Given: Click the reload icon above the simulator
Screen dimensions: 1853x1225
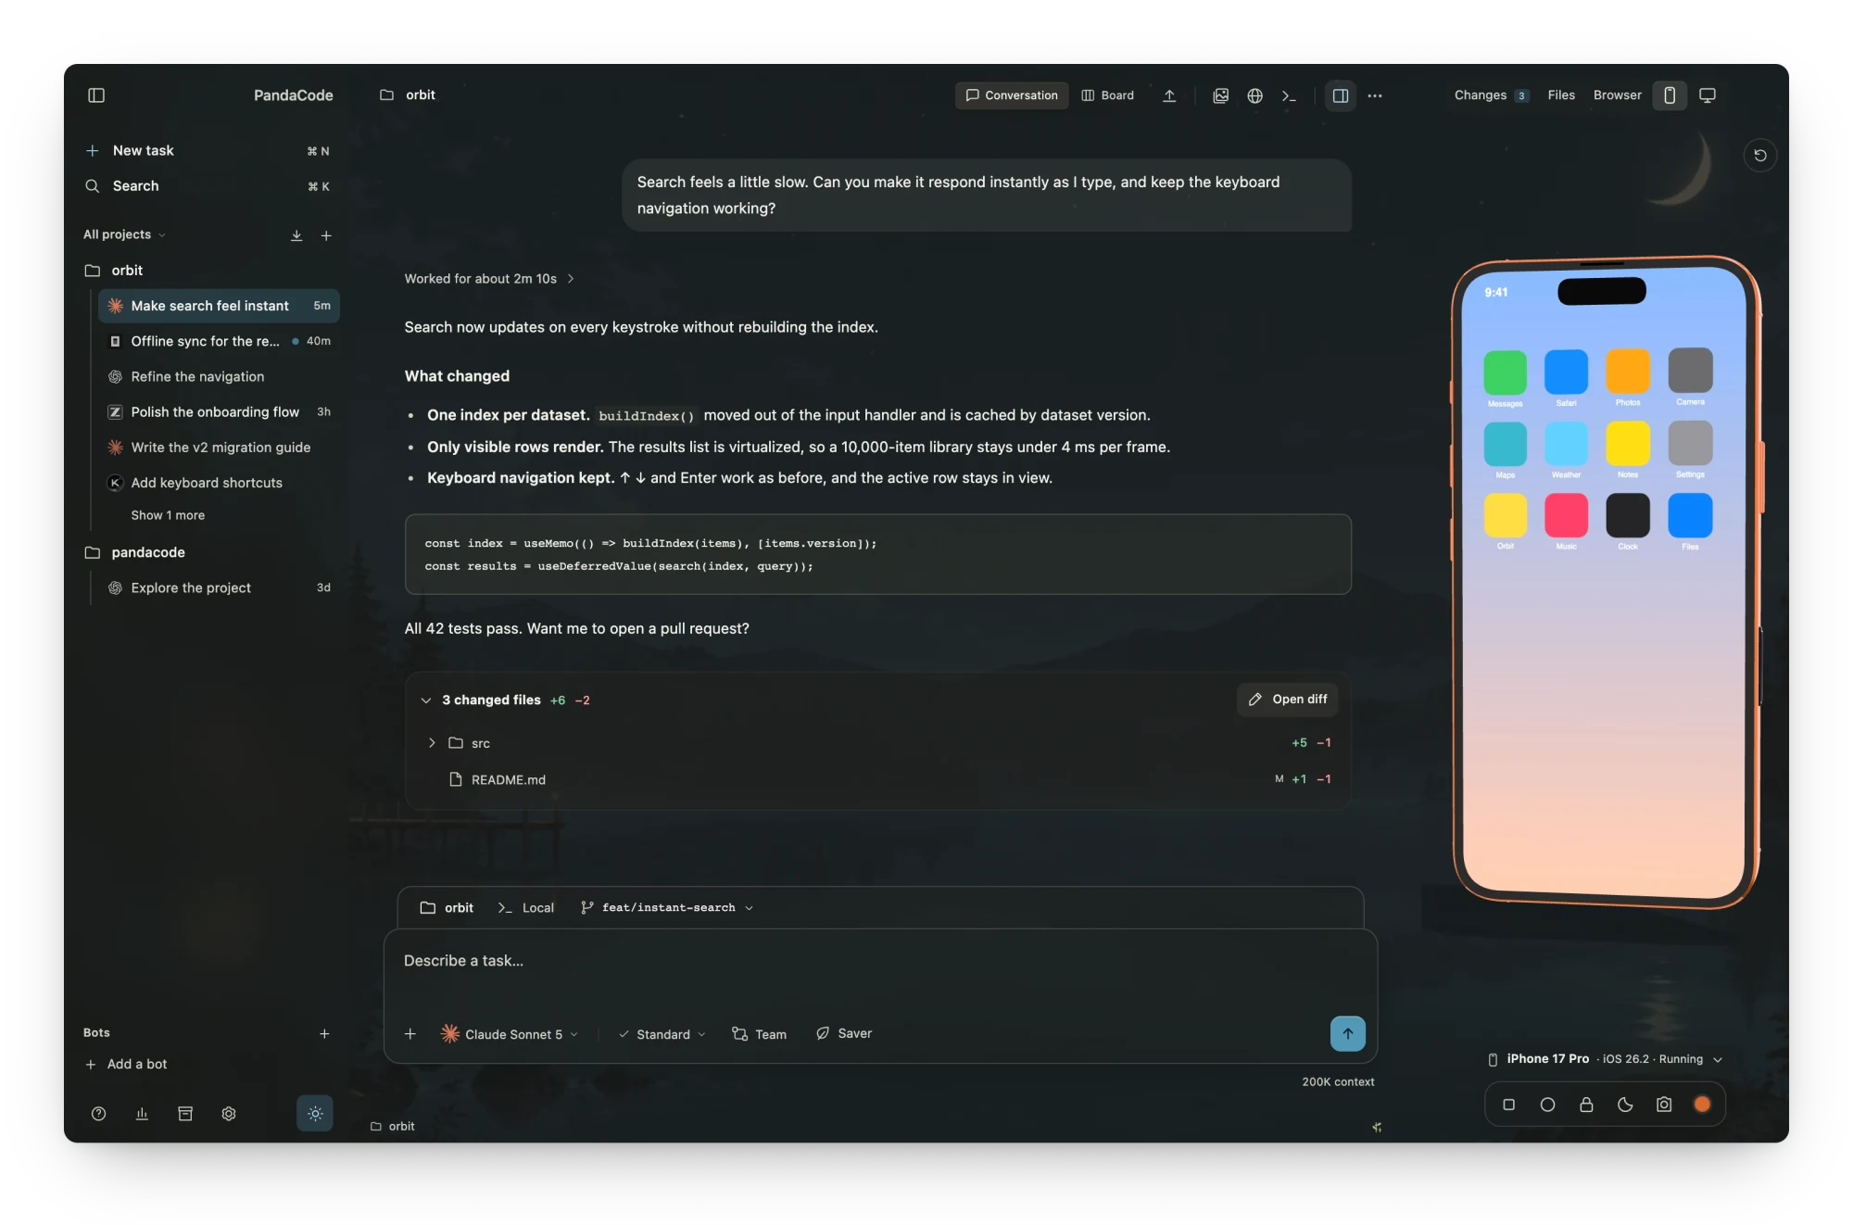Looking at the screenshot, I should [x=1760, y=156].
